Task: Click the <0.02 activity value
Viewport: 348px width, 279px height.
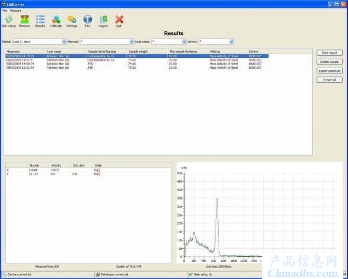Action: tap(55, 170)
